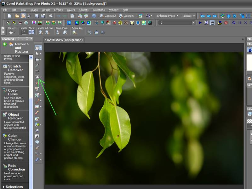Select the Text tool
The height and width of the screenshot is (189, 252).
point(37,136)
